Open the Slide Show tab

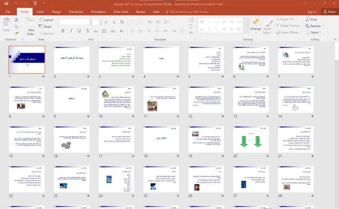[x=121, y=12]
